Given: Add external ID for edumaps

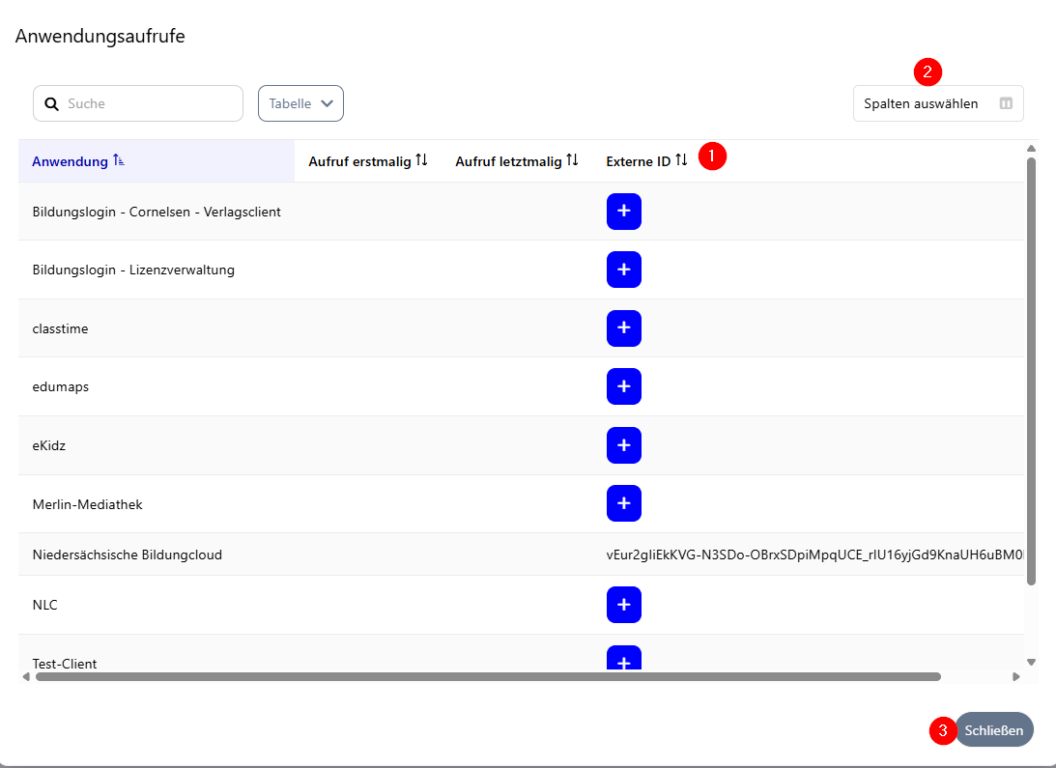Looking at the screenshot, I should (623, 386).
